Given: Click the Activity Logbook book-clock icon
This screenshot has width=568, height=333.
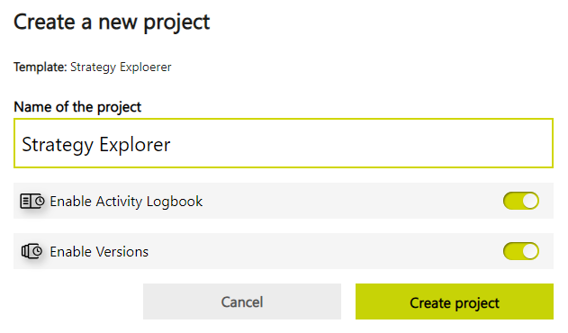Looking at the screenshot, I should tap(32, 201).
